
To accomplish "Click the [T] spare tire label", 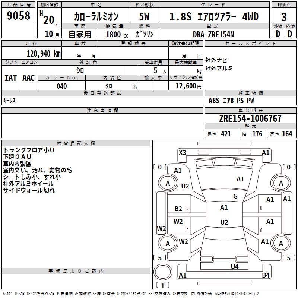I will point(163,285).
